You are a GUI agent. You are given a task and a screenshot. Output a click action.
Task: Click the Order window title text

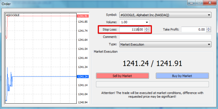coord(6,4)
